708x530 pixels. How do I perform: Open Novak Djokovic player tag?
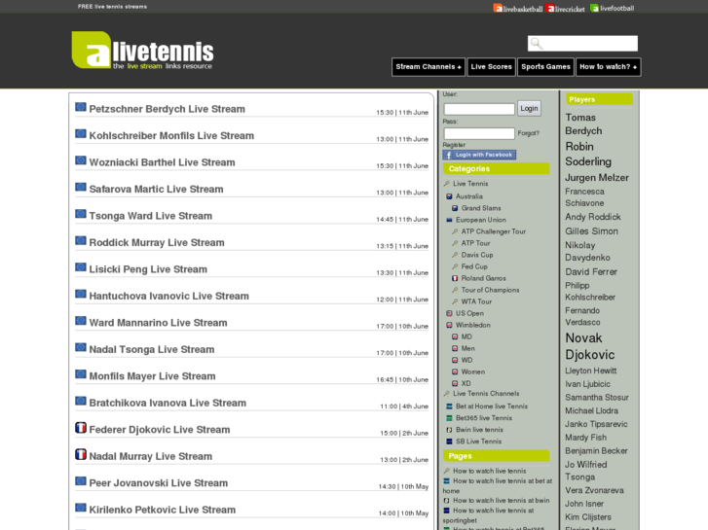[x=590, y=346]
